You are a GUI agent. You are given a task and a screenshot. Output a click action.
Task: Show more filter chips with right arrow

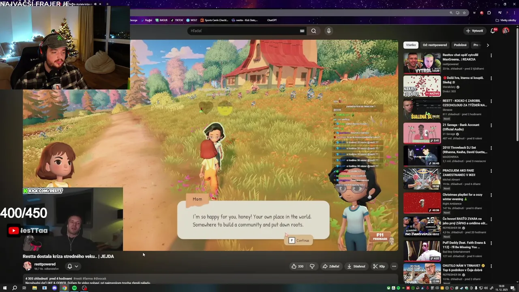[487, 45]
